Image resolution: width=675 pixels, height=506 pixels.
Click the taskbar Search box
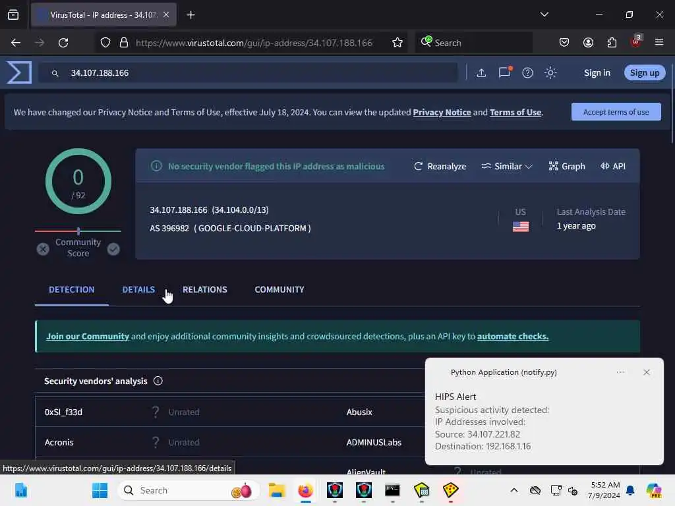(x=188, y=490)
